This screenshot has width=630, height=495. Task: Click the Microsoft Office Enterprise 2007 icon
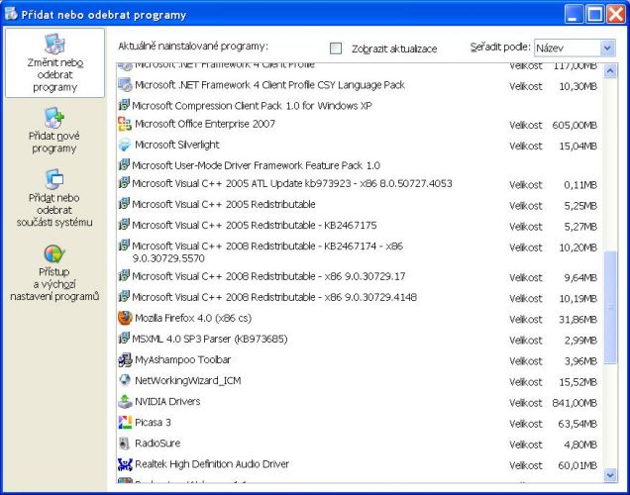(x=125, y=124)
